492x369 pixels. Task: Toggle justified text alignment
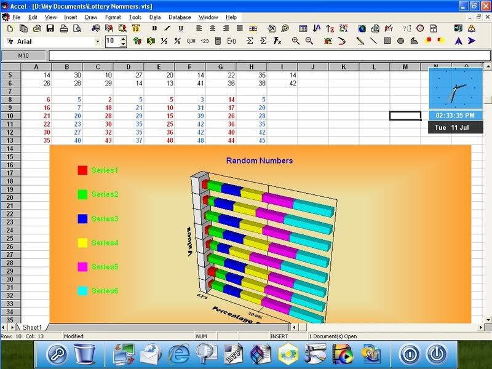click(239, 28)
